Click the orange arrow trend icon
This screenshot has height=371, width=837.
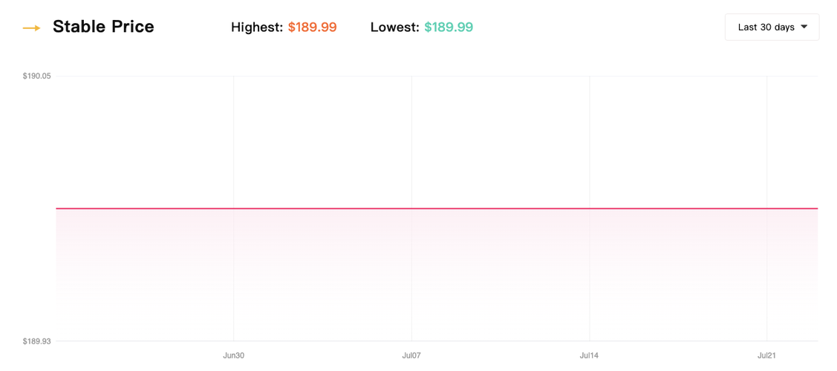(x=32, y=28)
